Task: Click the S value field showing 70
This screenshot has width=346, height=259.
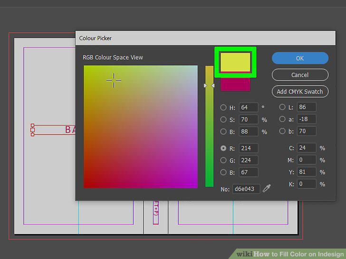Action: pyautogui.click(x=249, y=120)
